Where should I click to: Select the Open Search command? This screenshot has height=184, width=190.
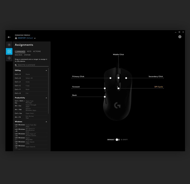tap(31, 147)
